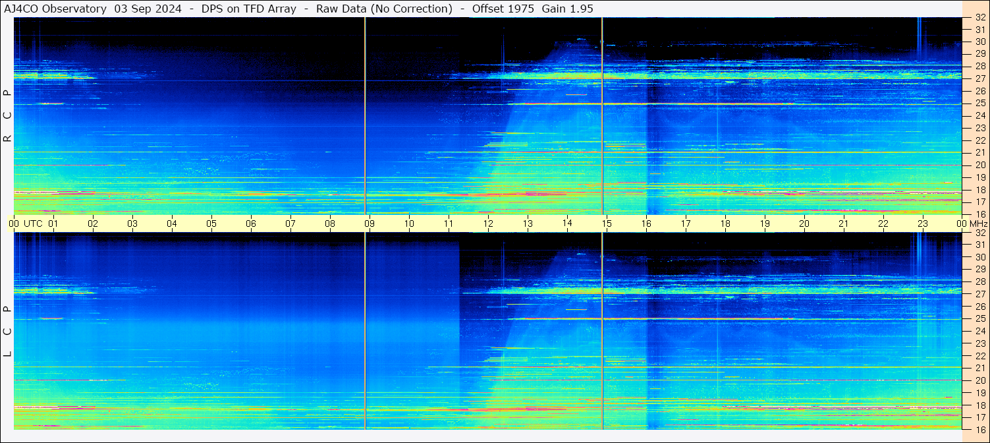Select hour "20" on the UTC time axis
The height and width of the screenshot is (443, 990).
804,223
